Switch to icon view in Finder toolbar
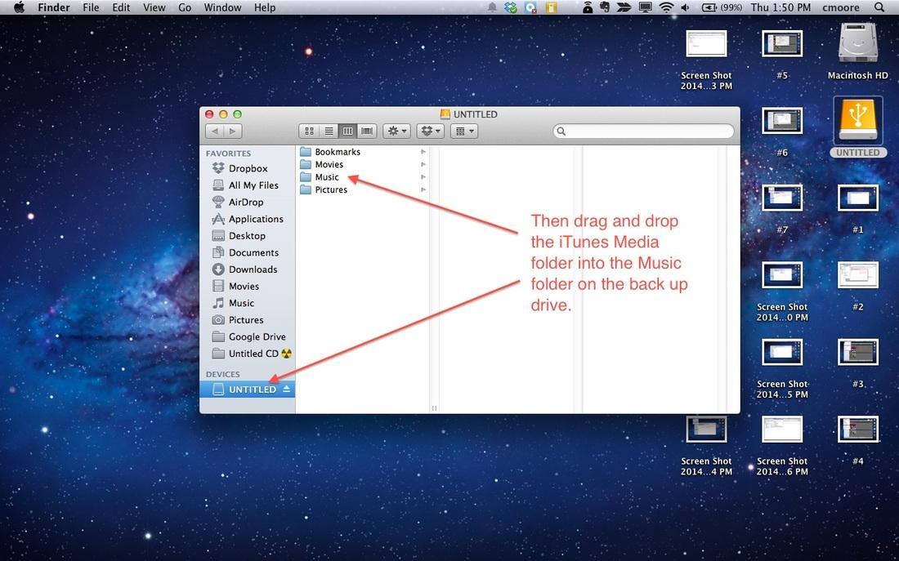The width and height of the screenshot is (899, 561). 309,131
